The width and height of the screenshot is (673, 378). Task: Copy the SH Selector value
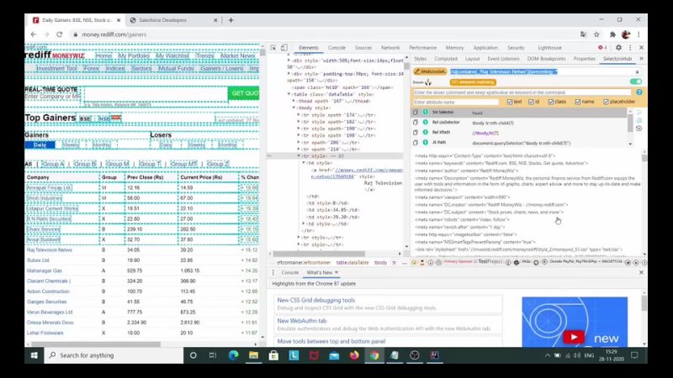(x=415, y=113)
